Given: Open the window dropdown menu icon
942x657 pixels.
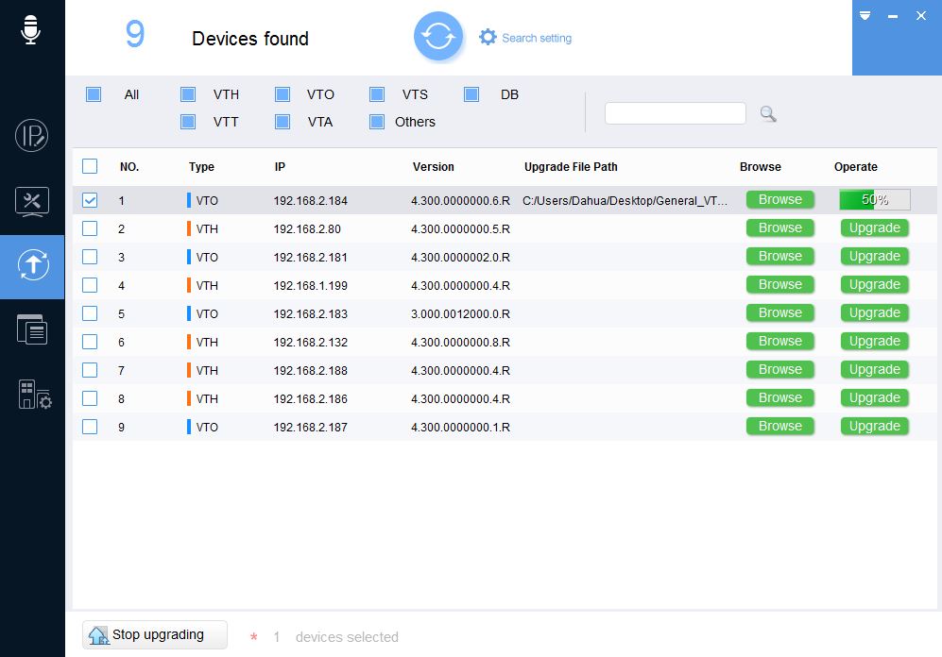Looking at the screenshot, I should coord(865,16).
